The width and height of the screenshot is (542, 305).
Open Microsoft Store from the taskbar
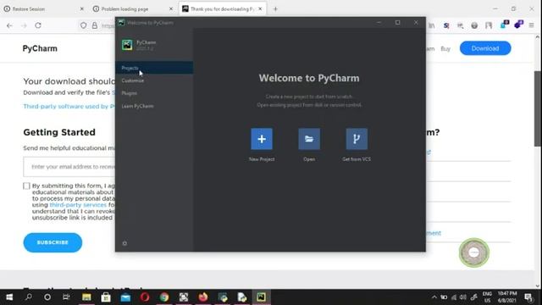(106, 297)
